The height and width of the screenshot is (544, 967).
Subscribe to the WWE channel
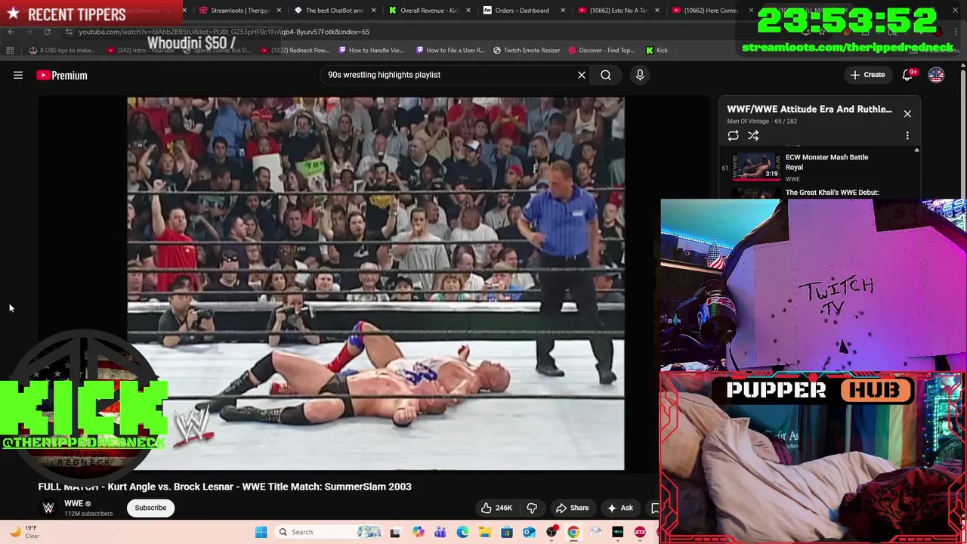click(x=150, y=508)
